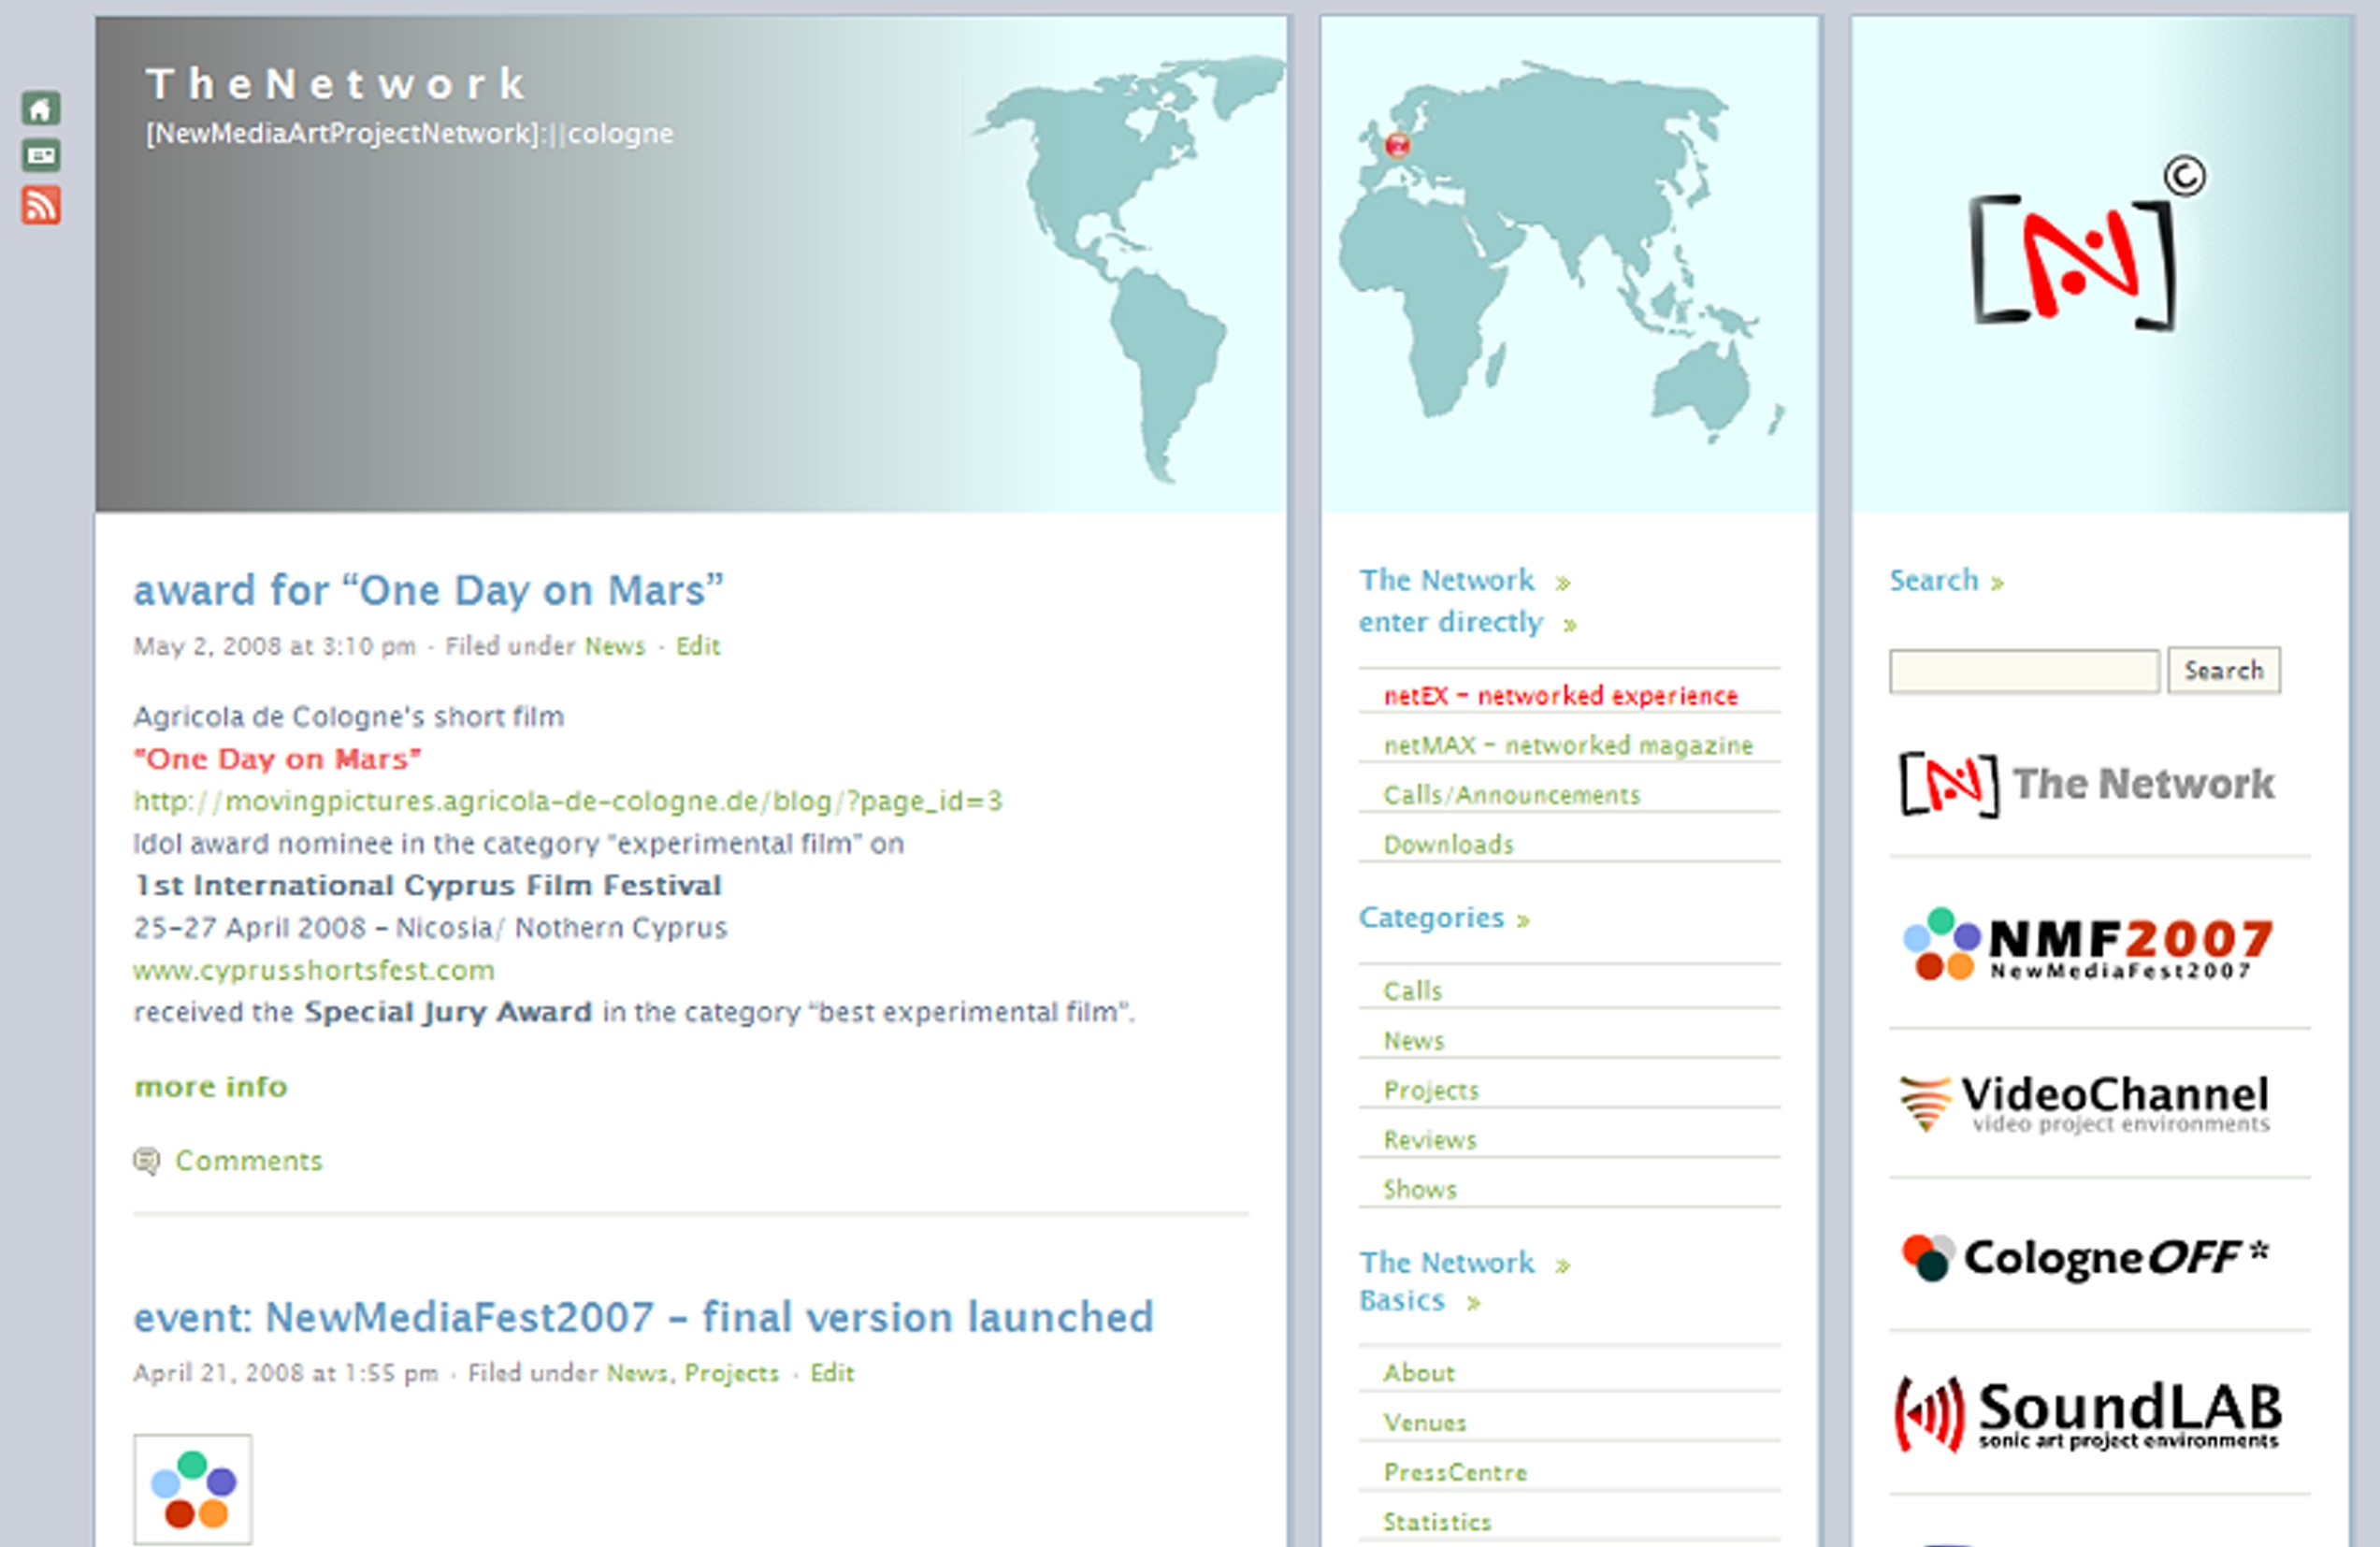Follow the 'more info' link

210,1087
